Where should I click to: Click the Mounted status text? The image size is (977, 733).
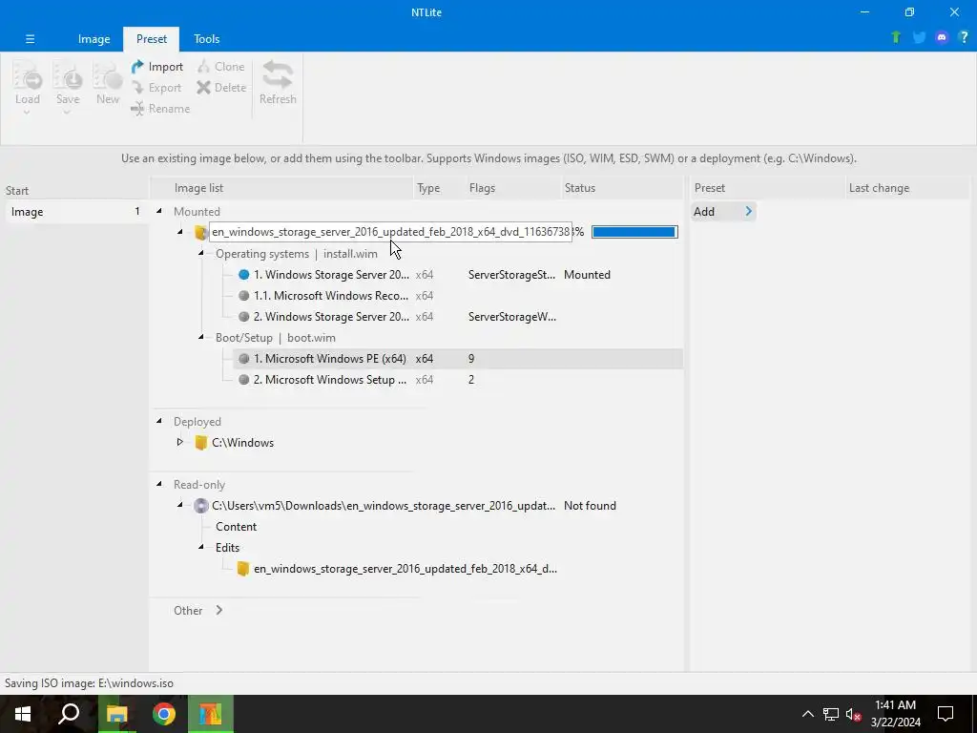[587, 274]
